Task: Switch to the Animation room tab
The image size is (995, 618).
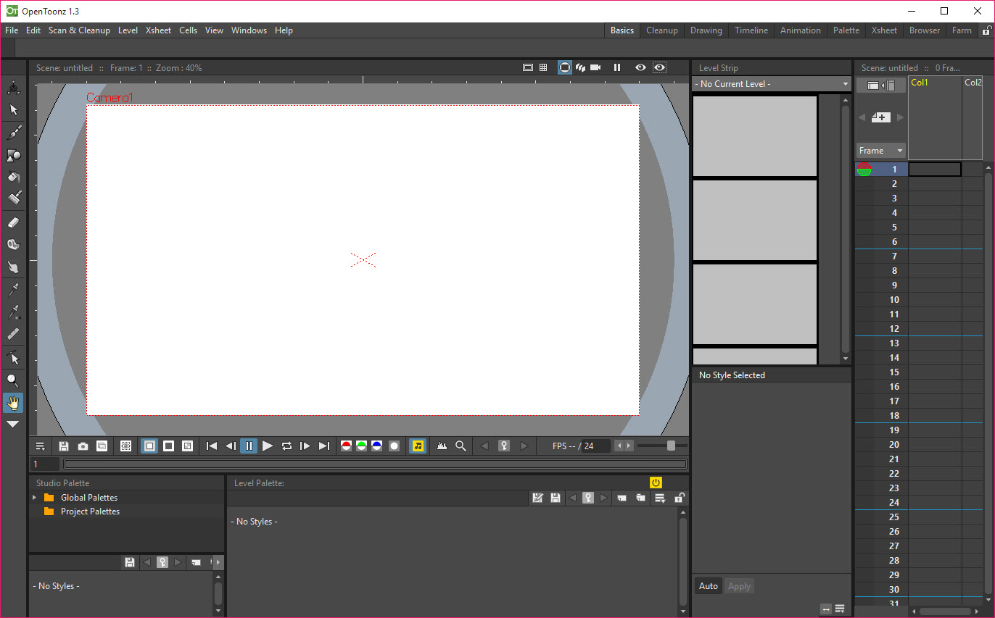Action: coord(800,30)
